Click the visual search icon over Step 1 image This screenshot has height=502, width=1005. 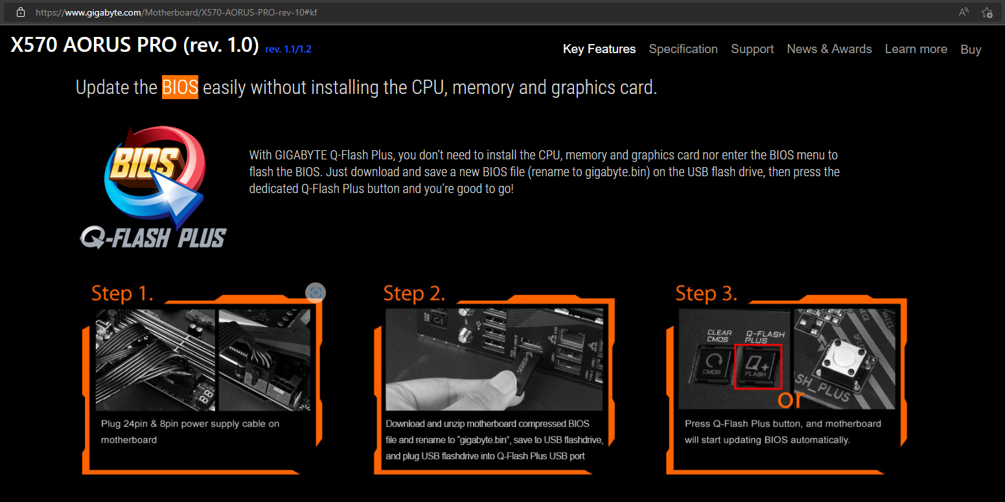click(316, 293)
